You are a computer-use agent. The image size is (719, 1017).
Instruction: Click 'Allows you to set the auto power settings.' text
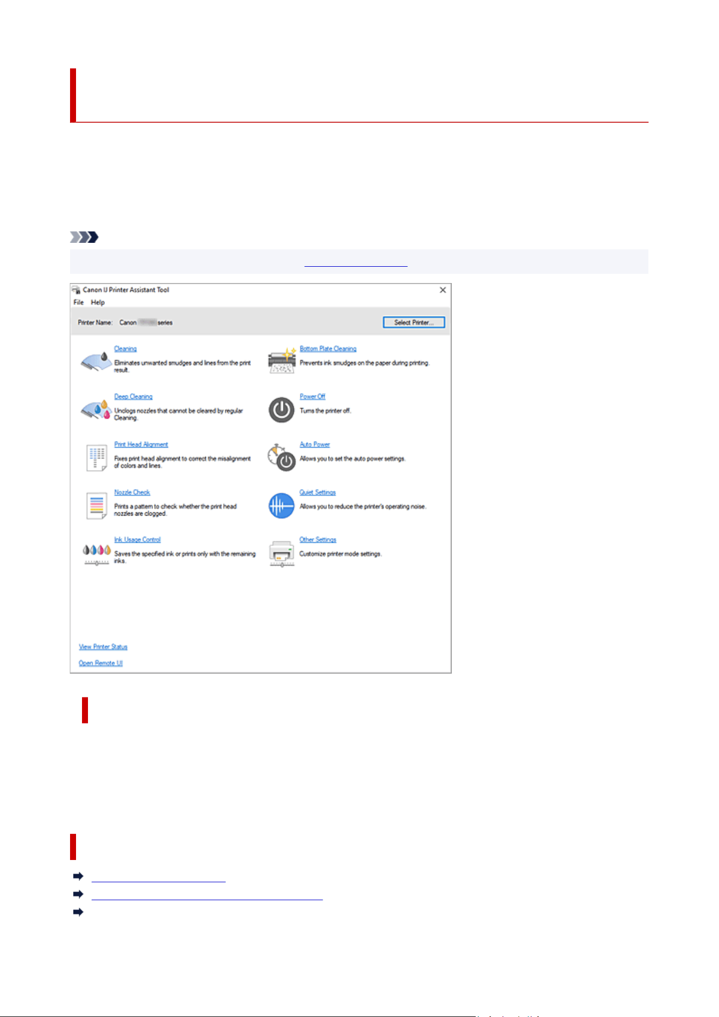(352, 459)
